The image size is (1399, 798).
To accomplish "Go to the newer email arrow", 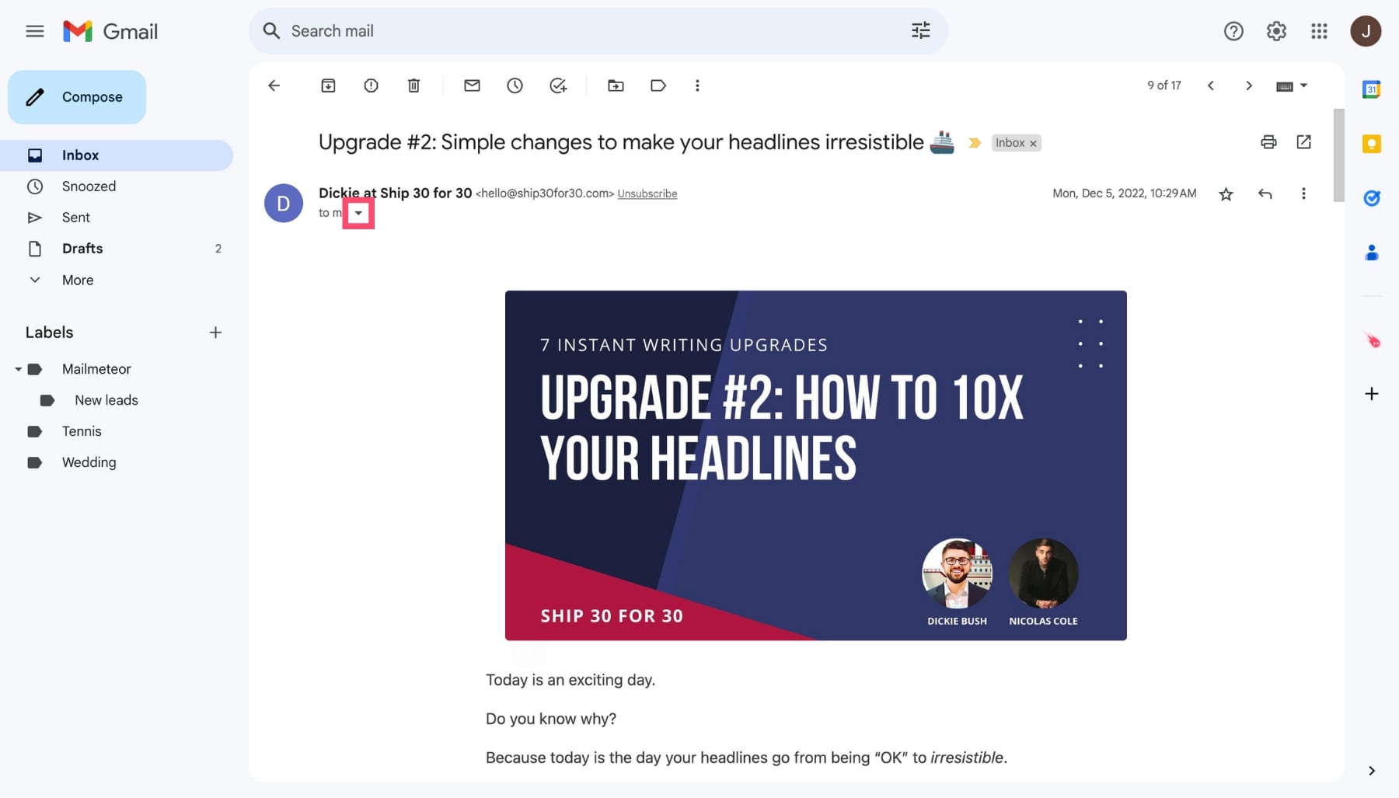I will pos(1210,85).
